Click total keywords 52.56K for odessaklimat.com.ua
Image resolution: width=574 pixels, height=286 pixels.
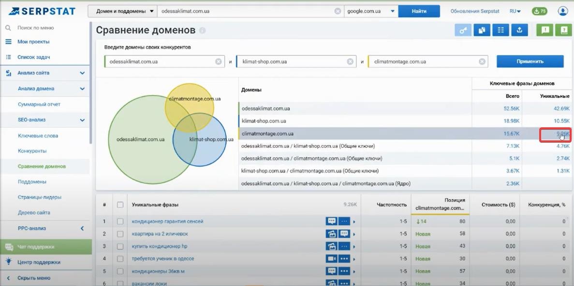pyautogui.click(x=512, y=109)
